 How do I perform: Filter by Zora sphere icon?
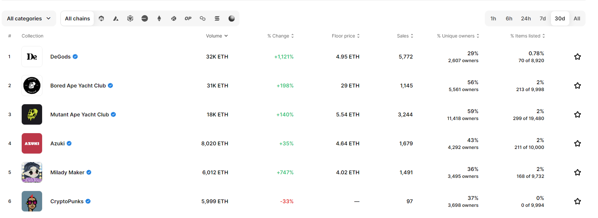coord(232,18)
